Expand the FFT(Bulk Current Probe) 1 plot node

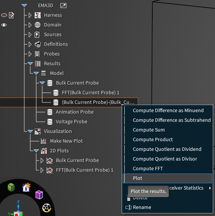pyautogui.click(x=42, y=170)
